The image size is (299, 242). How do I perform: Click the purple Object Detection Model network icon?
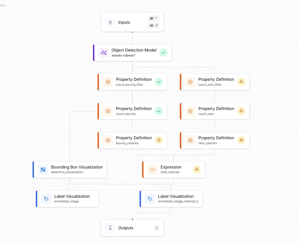pyautogui.click(x=103, y=53)
